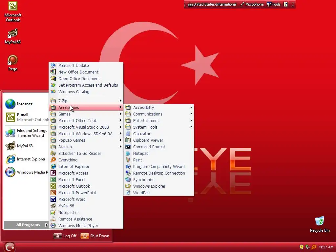The width and height of the screenshot is (336, 252).
Task: Open the Tools menu on language bar
Action: pos(274,4)
